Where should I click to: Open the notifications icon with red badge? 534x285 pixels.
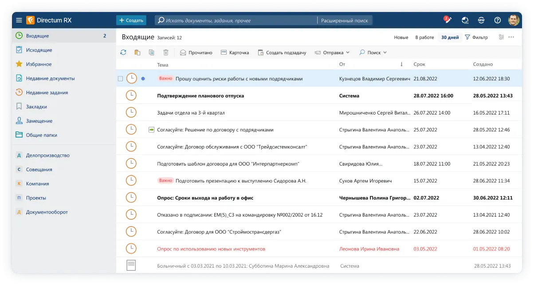coord(447,20)
